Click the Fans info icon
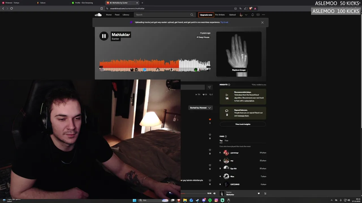The width and height of the screenshot is (362, 203). 226,136
